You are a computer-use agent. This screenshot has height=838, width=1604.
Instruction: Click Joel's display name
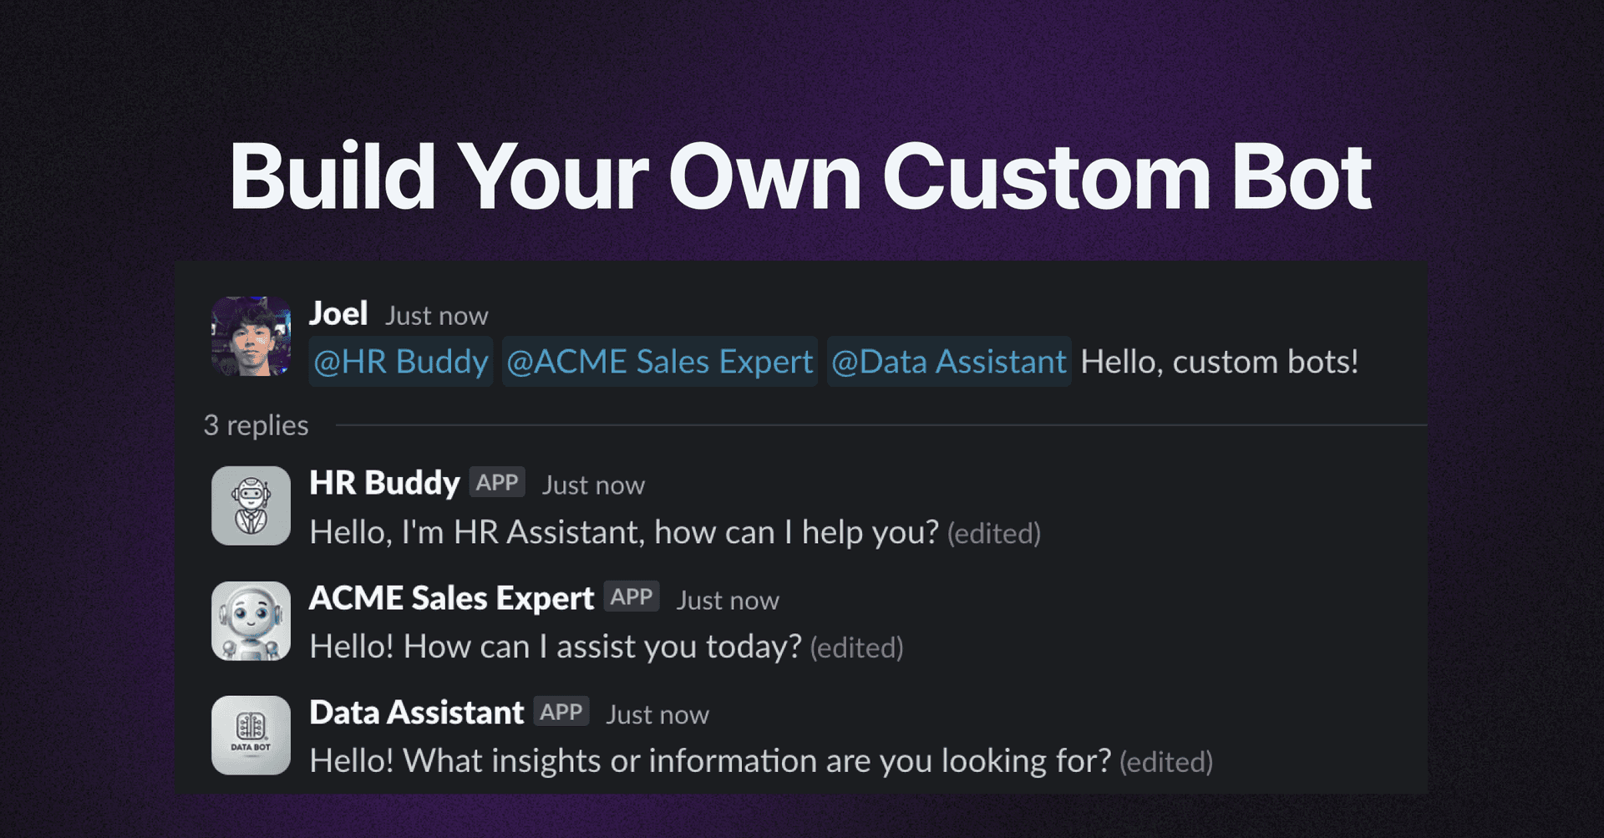(339, 312)
